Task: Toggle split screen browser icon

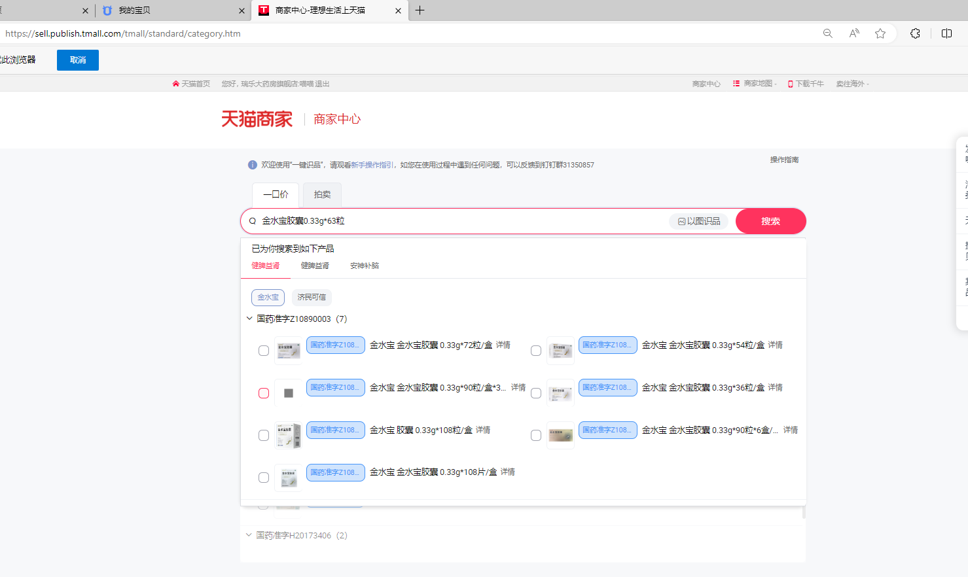Action: point(946,33)
